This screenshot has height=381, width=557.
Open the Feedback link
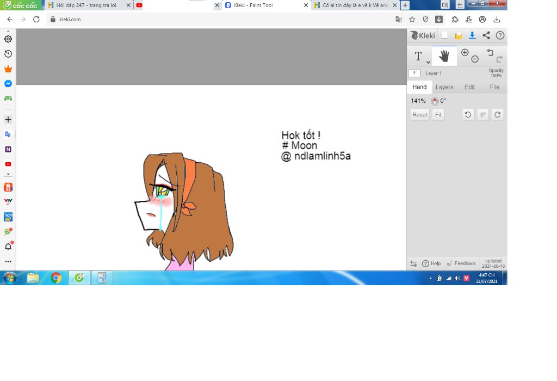[461, 263]
